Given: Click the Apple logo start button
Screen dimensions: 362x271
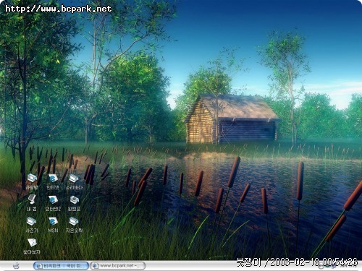Looking at the screenshot, I should coord(17,266).
